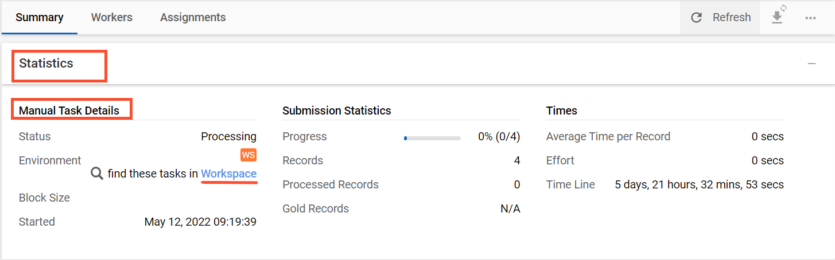The image size is (835, 260).
Task: Click the Manual Task Details heading
Action: 69,111
